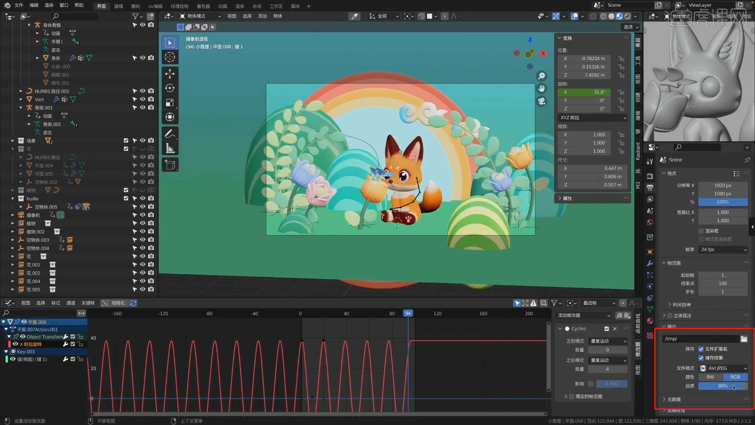The height and width of the screenshot is (425, 755).
Task: Click the viewport zoom magnifier icon
Action: click(x=542, y=76)
